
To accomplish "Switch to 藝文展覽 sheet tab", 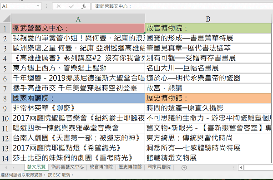I will (36, 167).
